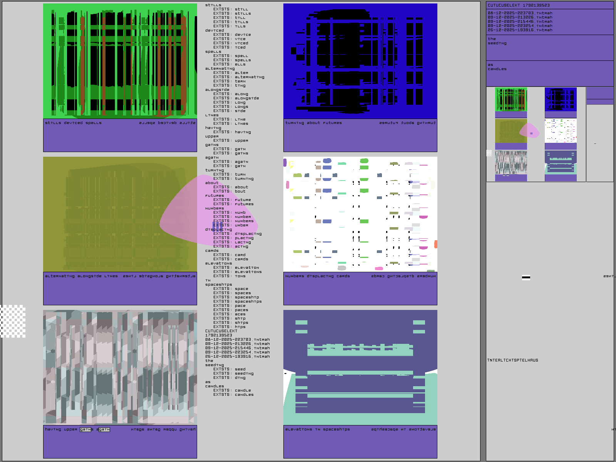Click the large white image with scattered color chips

pyautogui.click(x=360, y=214)
